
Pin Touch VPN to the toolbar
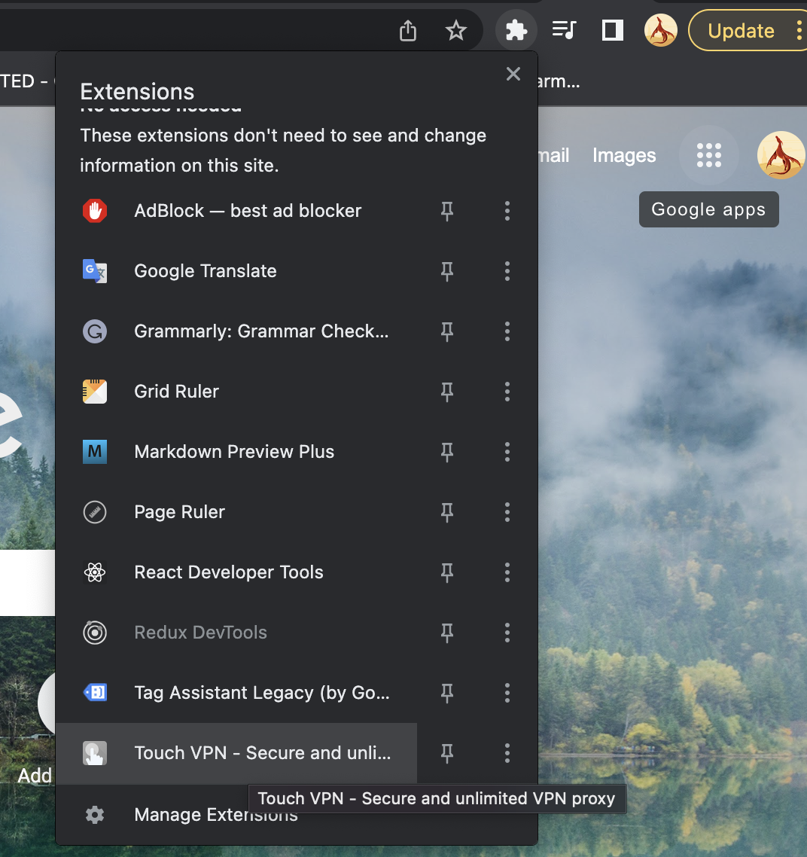click(x=447, y=753)
